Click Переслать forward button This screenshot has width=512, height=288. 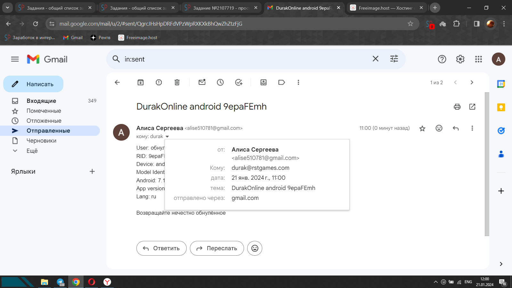click(x=217, y=248)
